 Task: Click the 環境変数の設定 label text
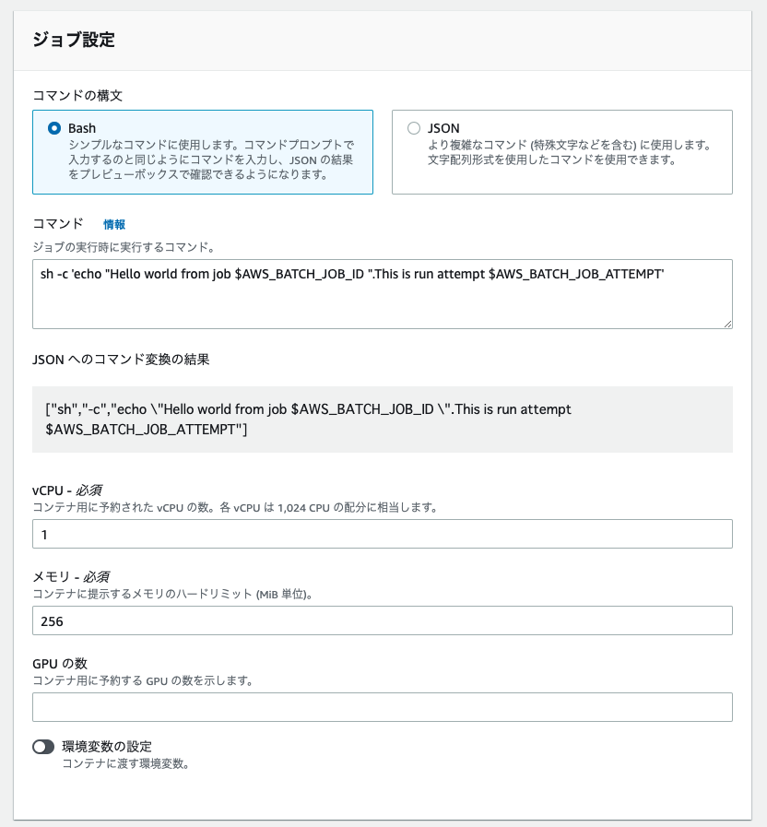tap(106, 746)
